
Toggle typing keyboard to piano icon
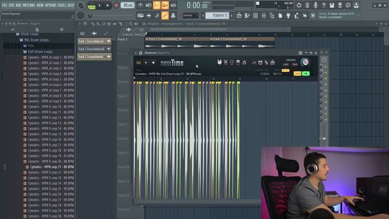(x=140, y=16)
